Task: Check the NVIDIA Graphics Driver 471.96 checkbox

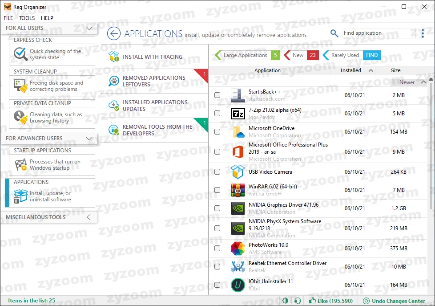Action: [x=217, y=208]
